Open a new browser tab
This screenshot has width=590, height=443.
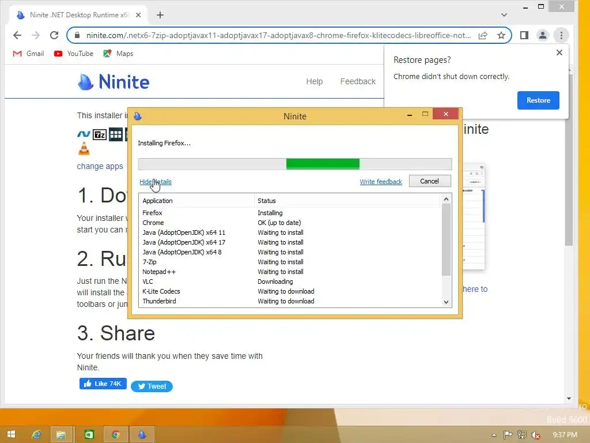[160, 15]
